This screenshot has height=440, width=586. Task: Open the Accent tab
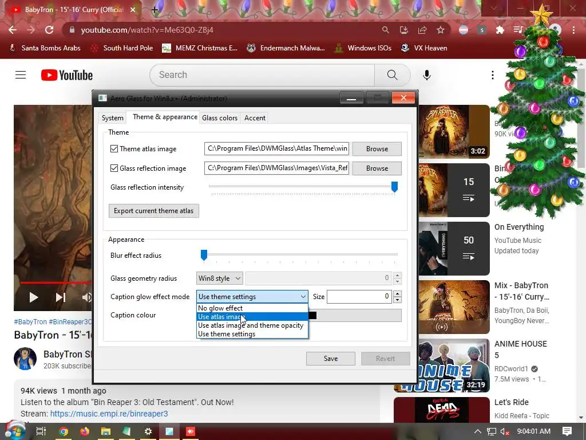(255, 118)
